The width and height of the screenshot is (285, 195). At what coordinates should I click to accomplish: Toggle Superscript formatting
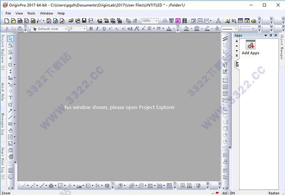coord(110,29)
